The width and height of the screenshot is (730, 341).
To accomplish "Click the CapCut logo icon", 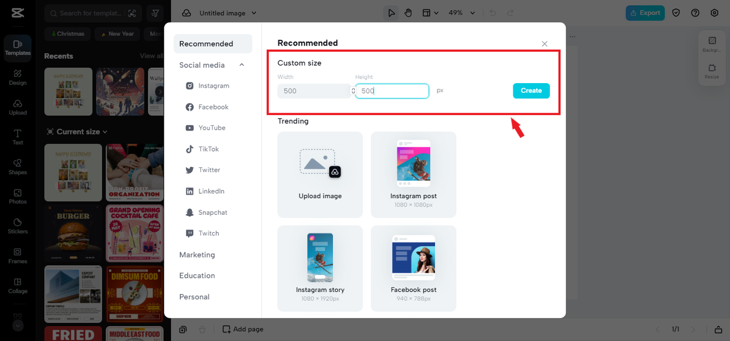I will (x=17, y=13).
